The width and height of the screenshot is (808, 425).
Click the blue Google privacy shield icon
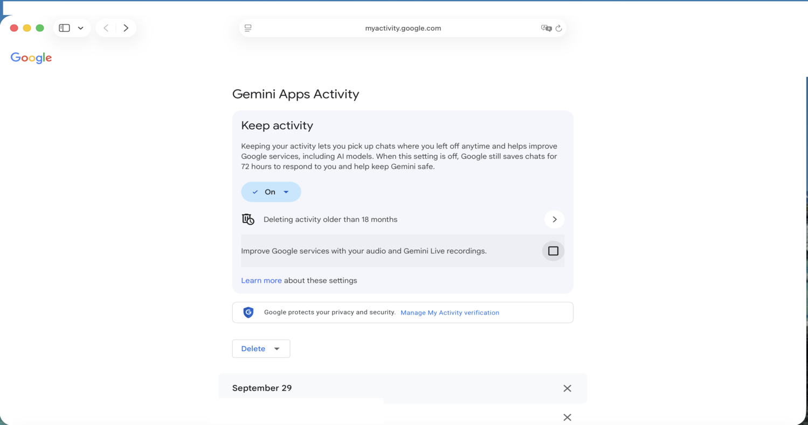(248, 312)
